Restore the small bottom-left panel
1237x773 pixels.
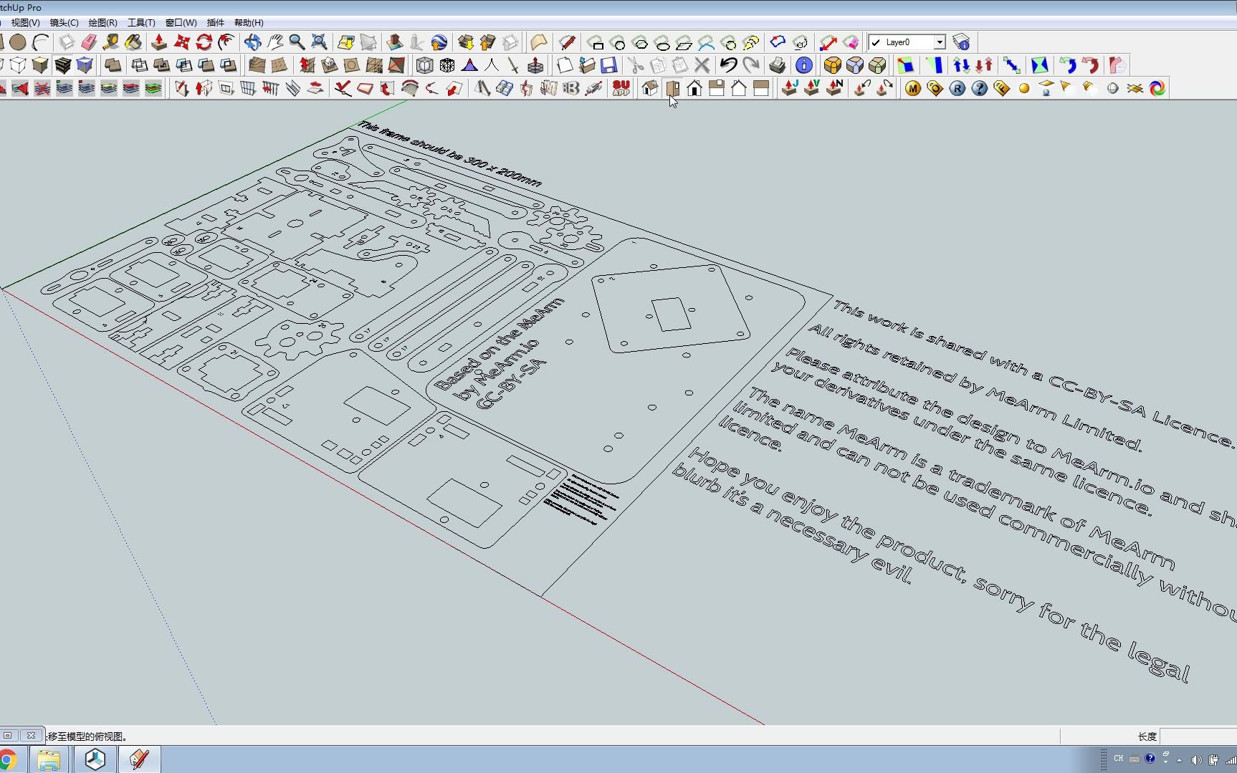(x=8, y=735)
